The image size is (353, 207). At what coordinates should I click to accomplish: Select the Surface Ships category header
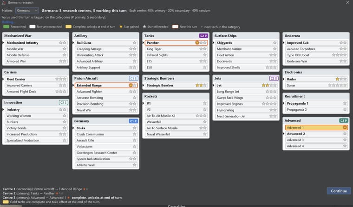pos(246,36)
